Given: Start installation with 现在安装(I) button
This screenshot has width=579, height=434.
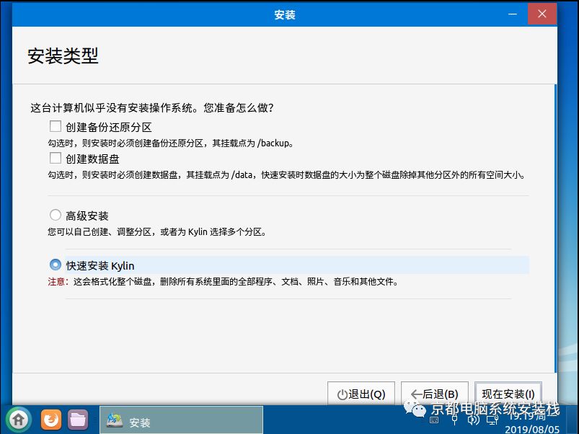Looking at the screenshot, I should tap(508, 394).
